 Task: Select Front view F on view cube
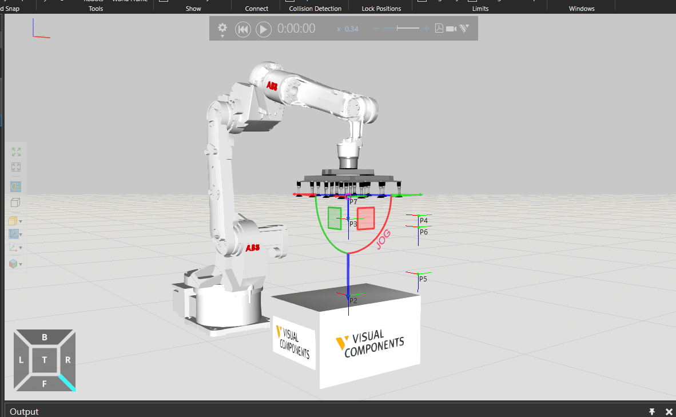pos(45,383)
